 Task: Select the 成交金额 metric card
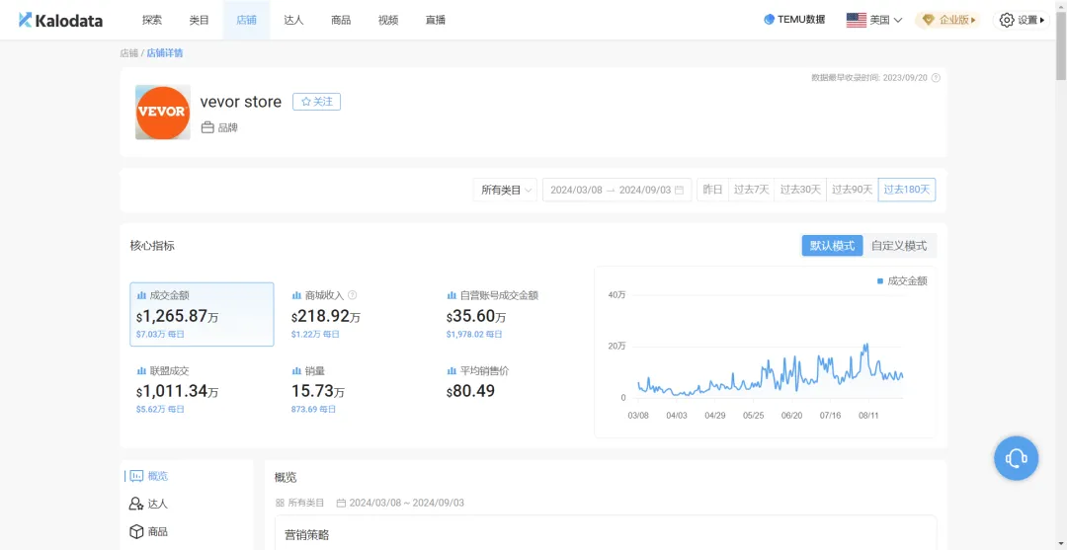203,314
